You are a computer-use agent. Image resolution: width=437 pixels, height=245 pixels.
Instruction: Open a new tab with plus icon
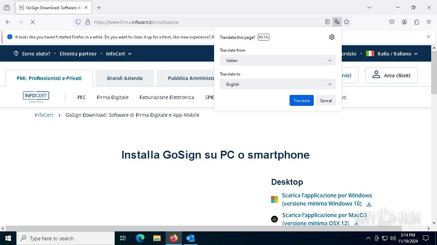click(99, 7)
